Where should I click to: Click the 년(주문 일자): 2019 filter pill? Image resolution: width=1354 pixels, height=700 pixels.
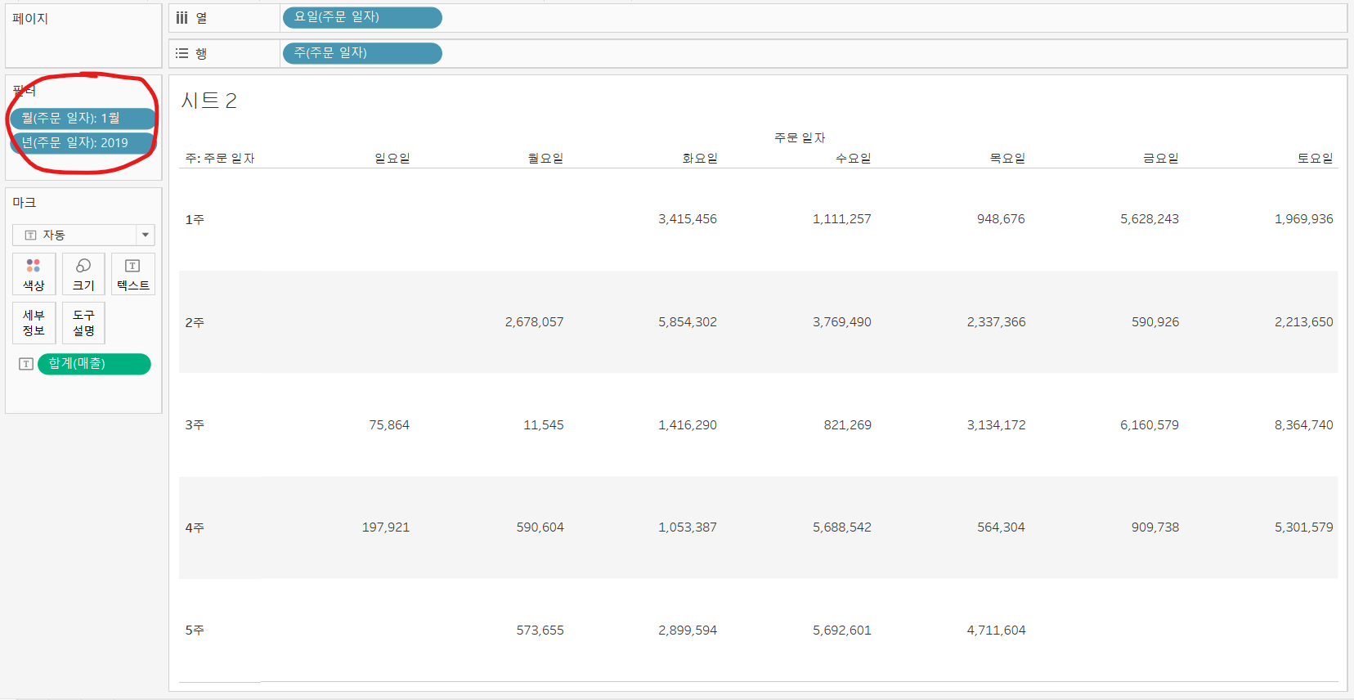pos(83,143)
